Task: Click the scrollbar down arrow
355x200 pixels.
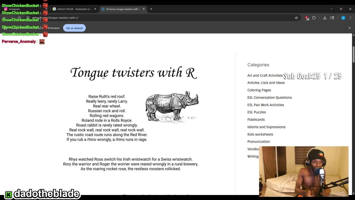Action: click(x=353, y=193)
